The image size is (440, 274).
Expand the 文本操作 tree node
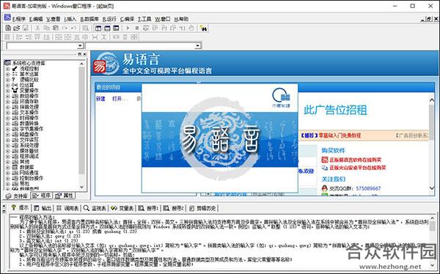tap(7, 113)
